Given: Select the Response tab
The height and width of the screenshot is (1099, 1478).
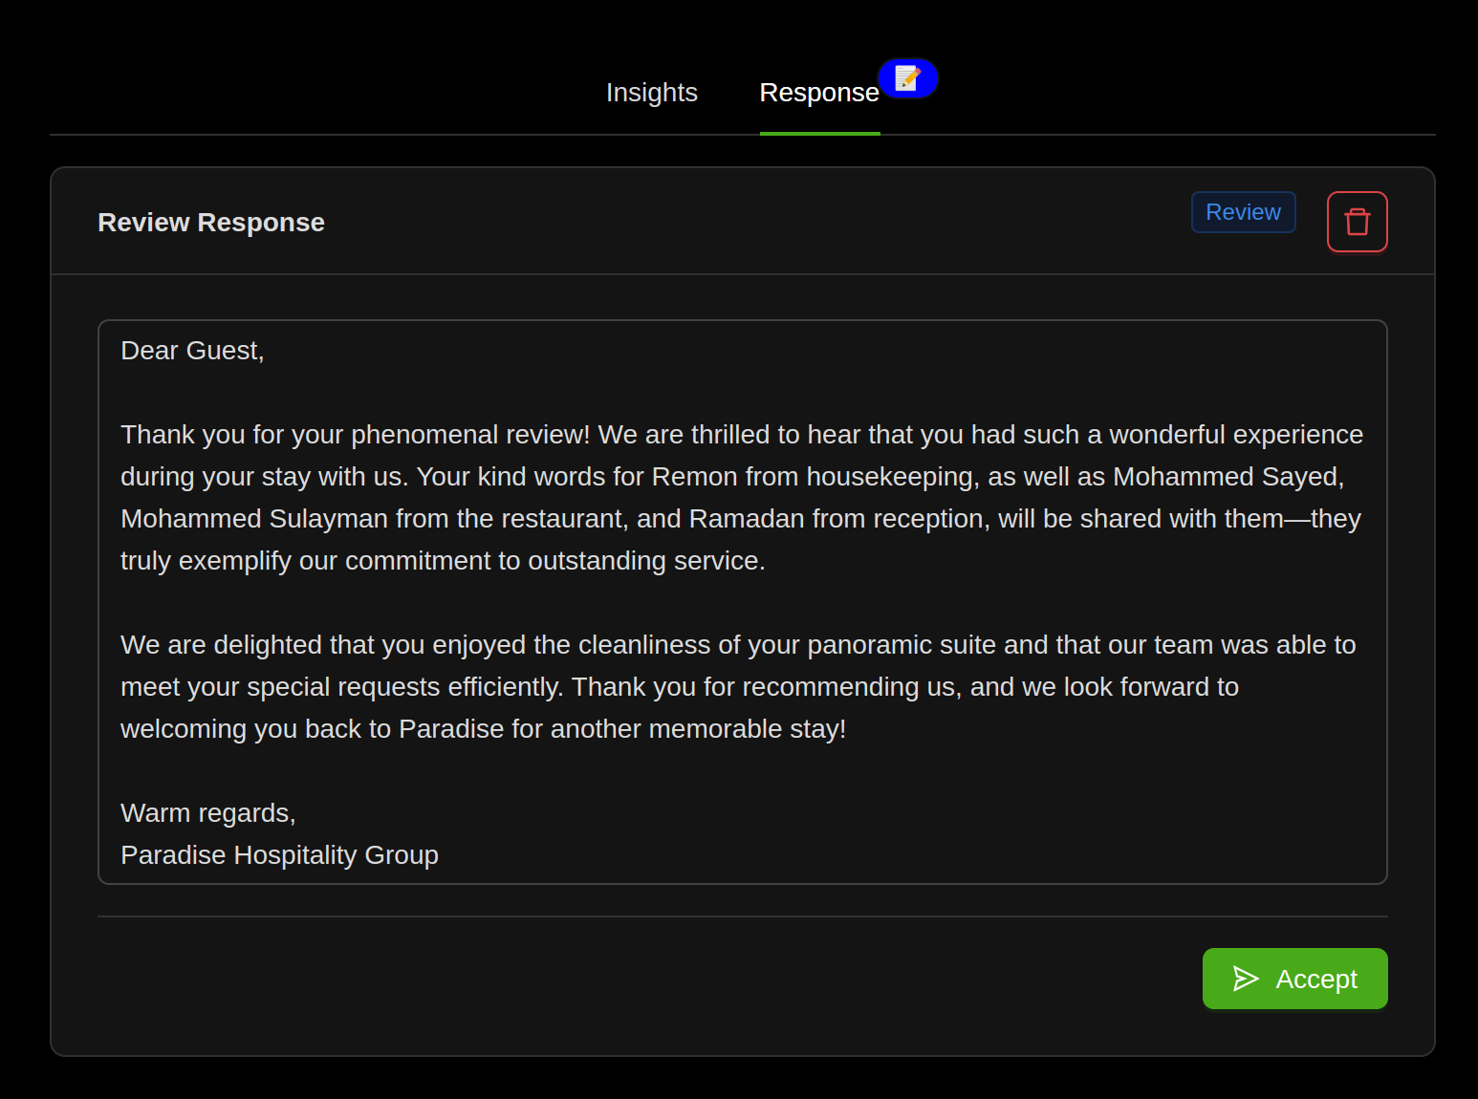Looking at the screenshot, I should pyautogui.click(x=819, y=93).
